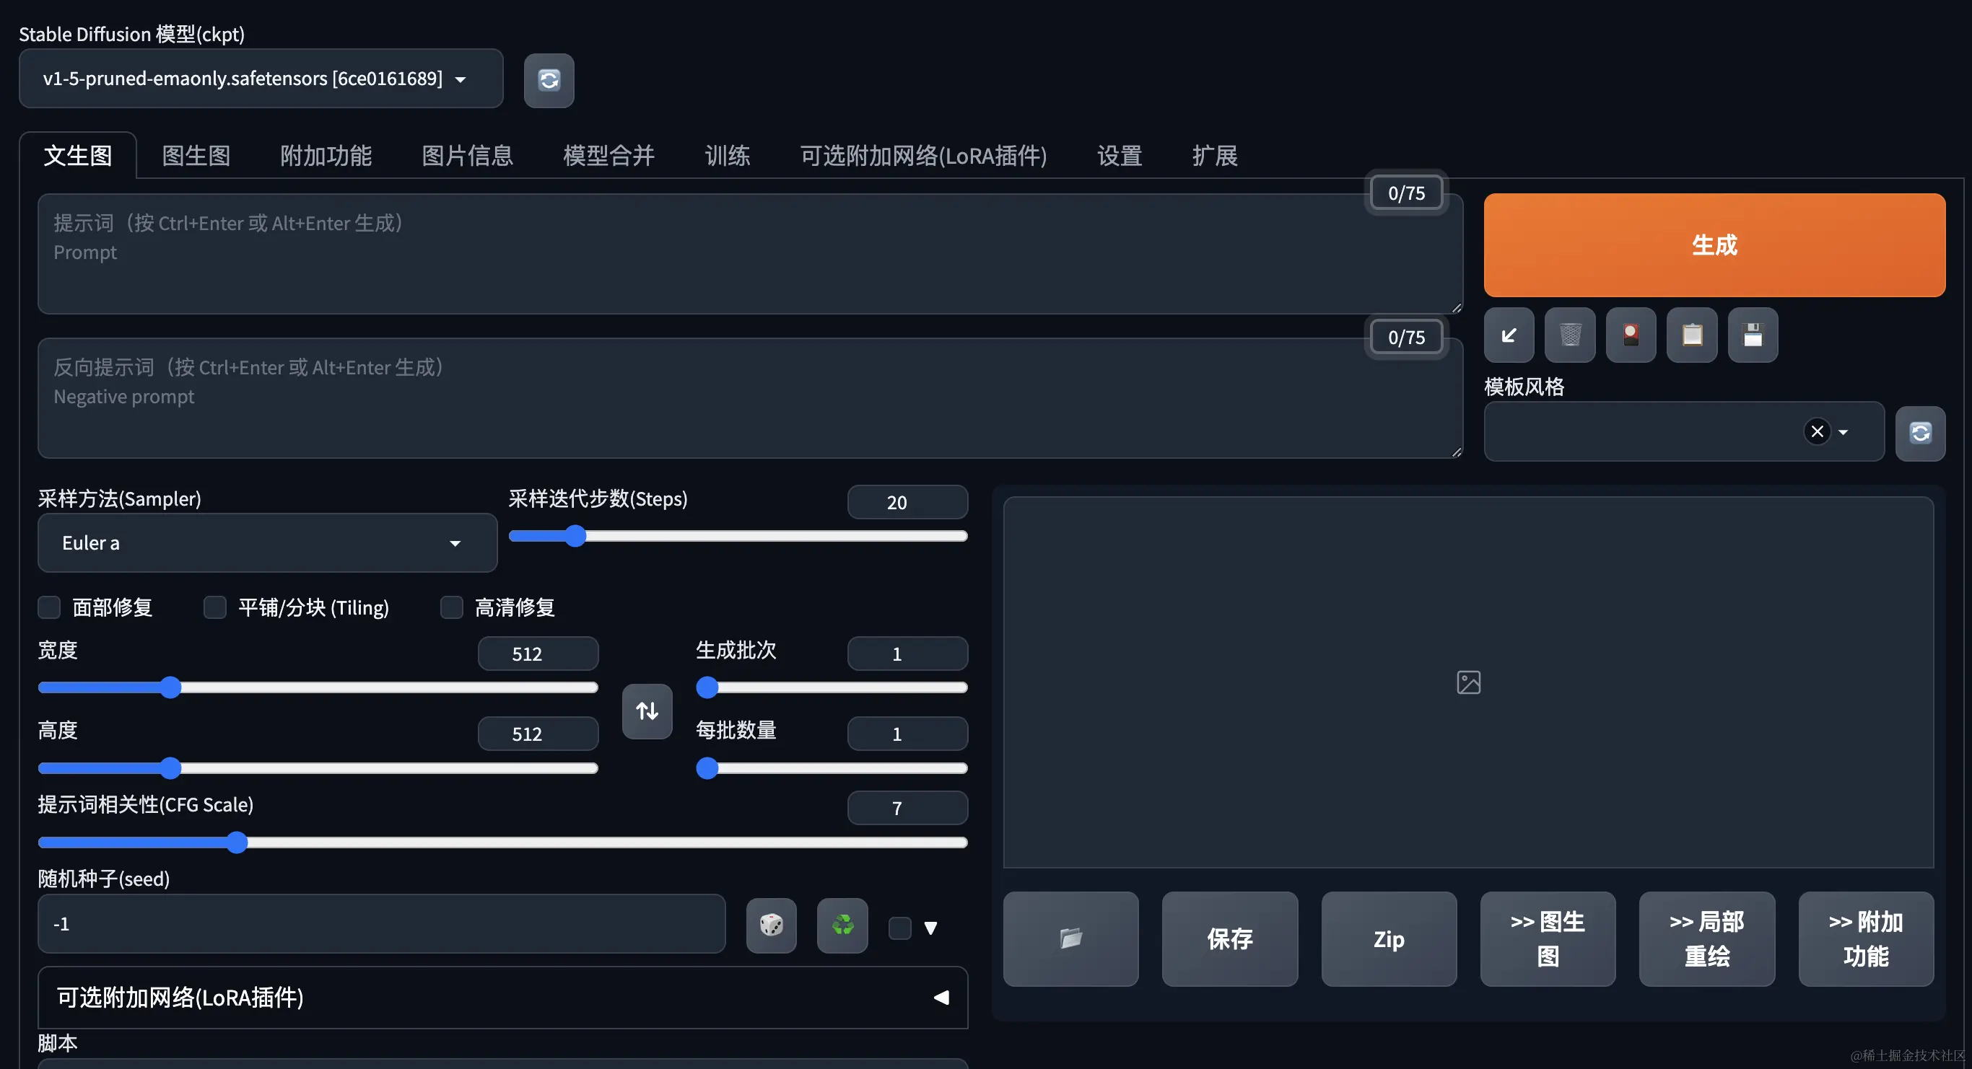The image size is (1972, 1069).
Task: Click the green recycle reuse seed icon
Action: (x=842, y=925)
